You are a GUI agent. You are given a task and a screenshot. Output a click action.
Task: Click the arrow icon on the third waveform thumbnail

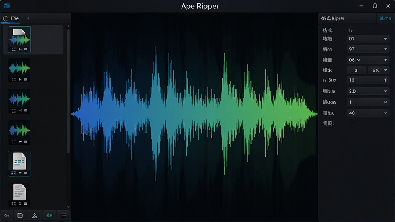pos(20,111)
